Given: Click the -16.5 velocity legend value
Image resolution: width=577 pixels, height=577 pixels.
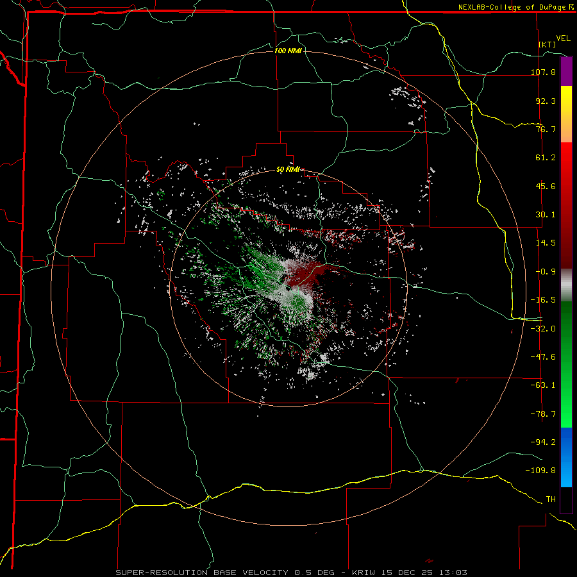Looking at the screenshot, I should coord(544,300).
